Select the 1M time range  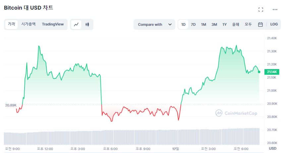(203, 24)
